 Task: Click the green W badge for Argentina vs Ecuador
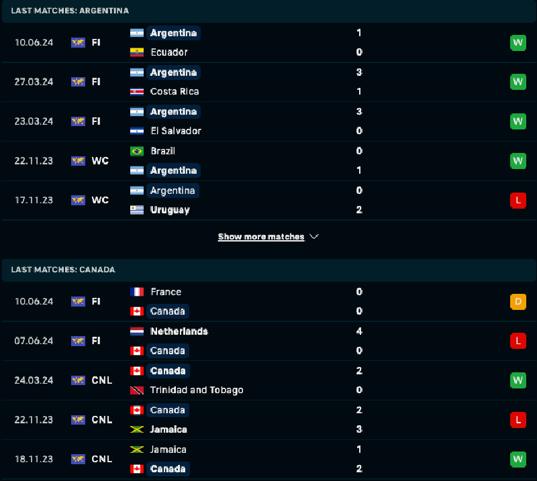pyautogui.click(x=518, y=43)
